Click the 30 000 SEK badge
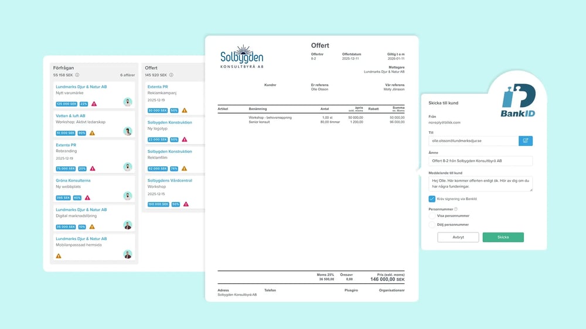Image resolution: width=586 pixels, height=329 pixels. point(157,111)
